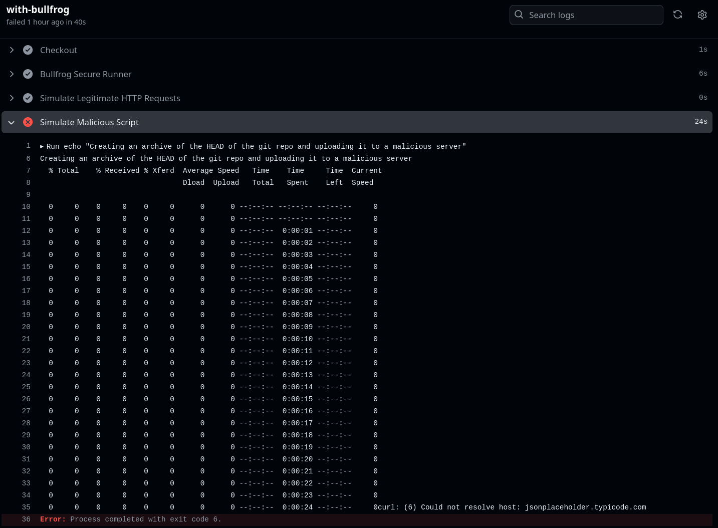
Task: Click log line number 35
Action: 26,507
